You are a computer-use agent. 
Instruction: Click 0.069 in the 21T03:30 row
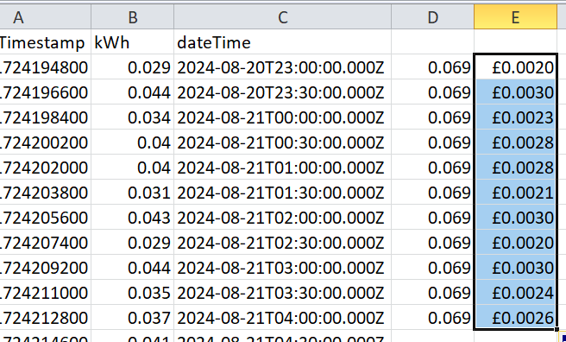click(x=433, y=293)
